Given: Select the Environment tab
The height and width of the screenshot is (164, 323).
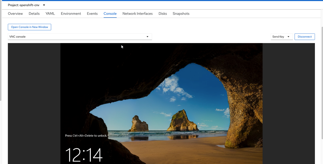Looking at the screenshot, I should point(71,14).
